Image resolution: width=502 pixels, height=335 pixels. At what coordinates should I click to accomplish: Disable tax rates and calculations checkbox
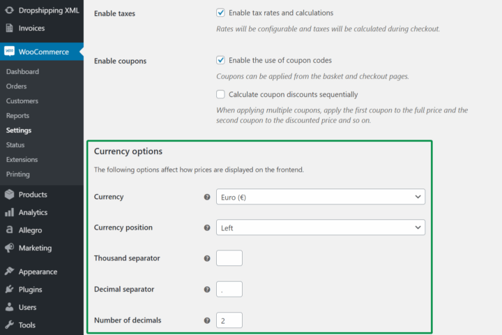tap(221, 13)
